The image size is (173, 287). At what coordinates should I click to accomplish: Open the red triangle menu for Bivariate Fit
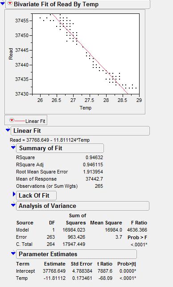click(x=10, y=3)
